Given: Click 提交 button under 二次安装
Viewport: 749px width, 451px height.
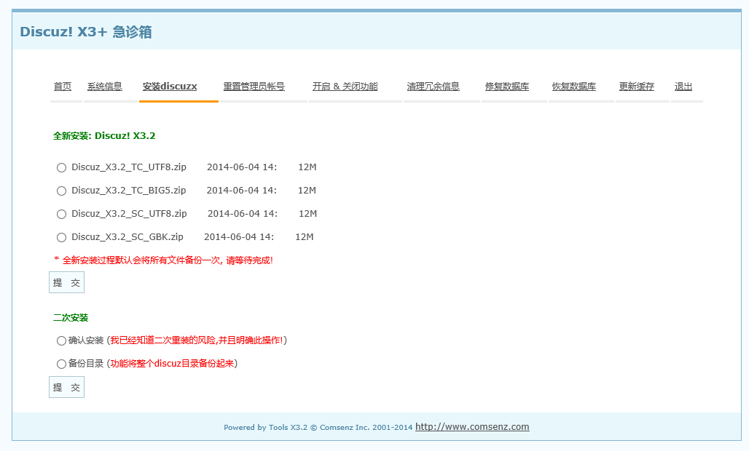Looking at the screenshot, I should (x=66, y=387).
